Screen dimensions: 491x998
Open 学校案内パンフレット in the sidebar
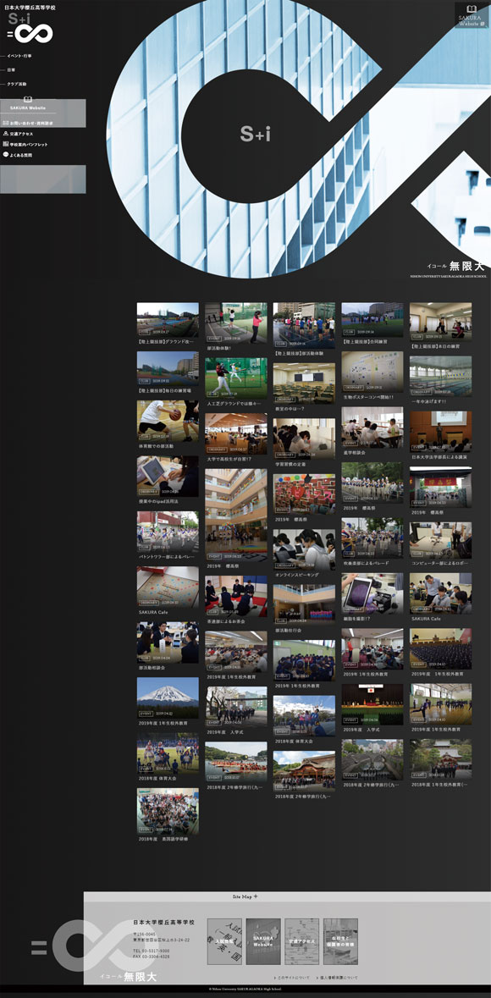tap(29, 145)
